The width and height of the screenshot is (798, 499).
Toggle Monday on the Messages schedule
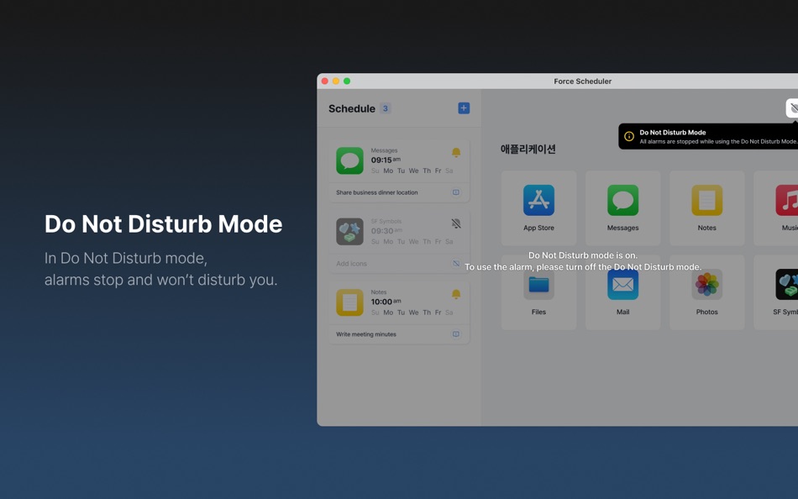[x=388, y=171]
